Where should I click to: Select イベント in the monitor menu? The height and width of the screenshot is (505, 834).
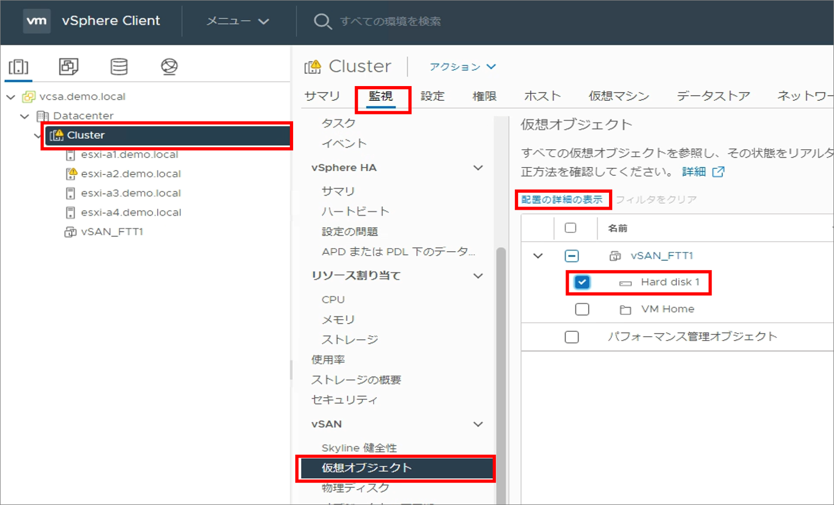pyautogui.click(x=344, y=143)
